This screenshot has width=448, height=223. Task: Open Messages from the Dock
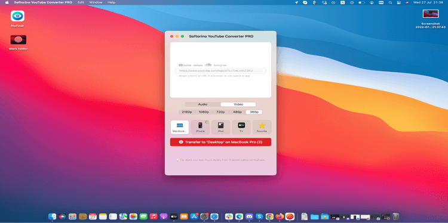(143, 216)
